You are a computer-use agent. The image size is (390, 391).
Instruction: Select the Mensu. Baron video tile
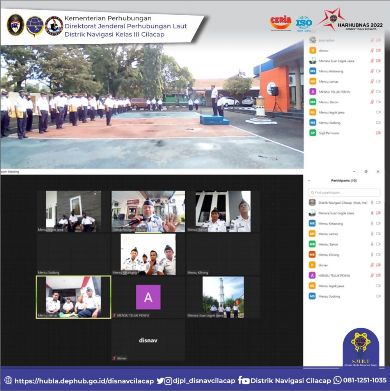pyautogui.click(x=223, y=211)
